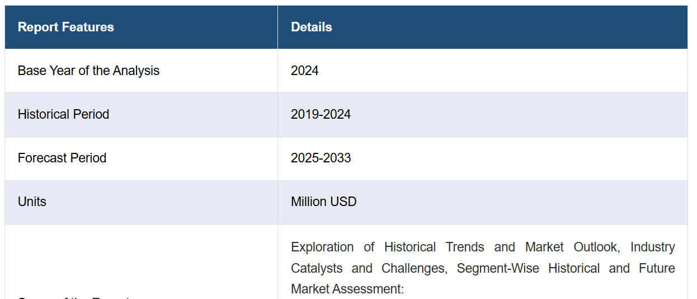Image resolution: width=697 pixels, height=299 pixels.
Task: Click the "Market Assessment:" text
Action: (x=347, y=289)
